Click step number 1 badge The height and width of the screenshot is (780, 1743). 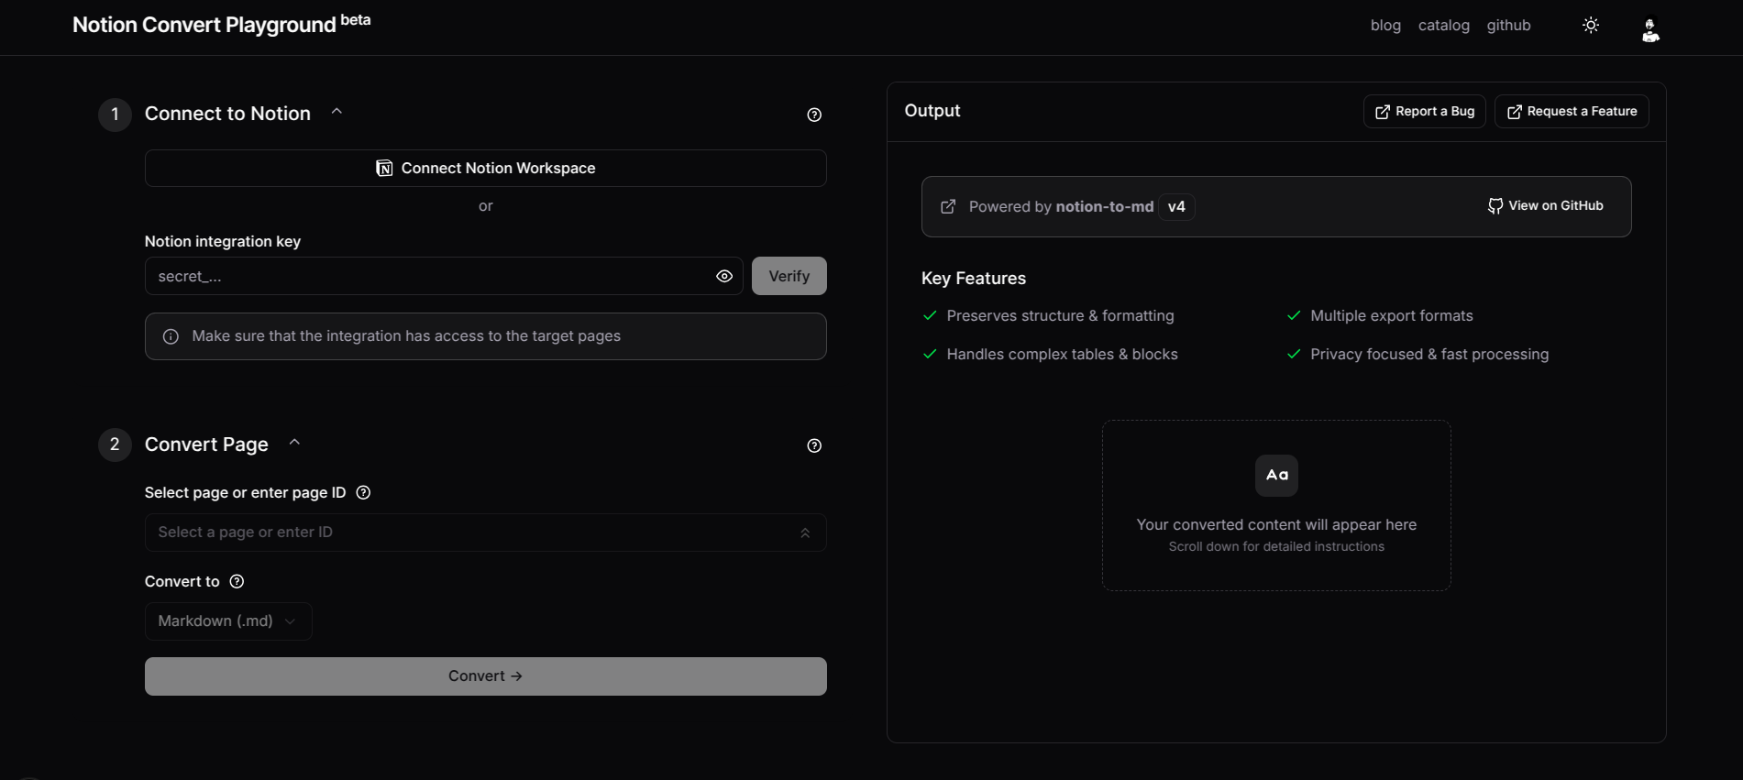pyautogui.click(x=115, y=114)
